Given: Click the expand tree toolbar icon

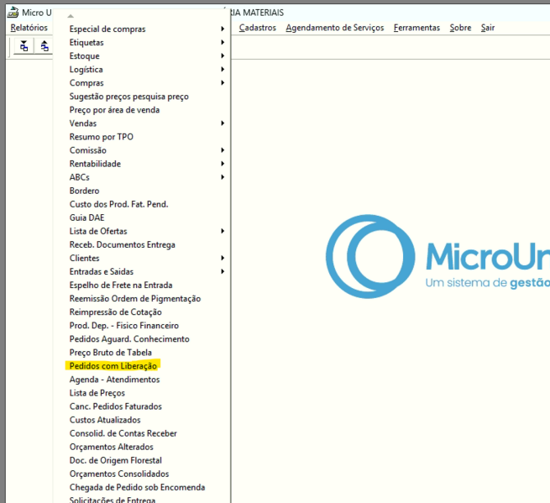Looking at the screenshot, I should (24, 46).
